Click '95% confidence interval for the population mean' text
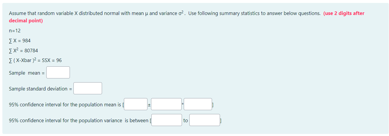The image size is (389, 136). (65, 105)
